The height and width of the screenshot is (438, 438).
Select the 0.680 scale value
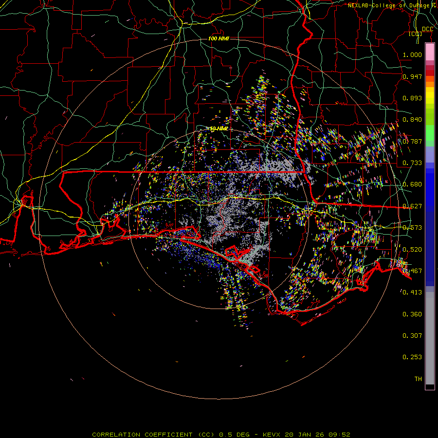(x=412, y=184)
